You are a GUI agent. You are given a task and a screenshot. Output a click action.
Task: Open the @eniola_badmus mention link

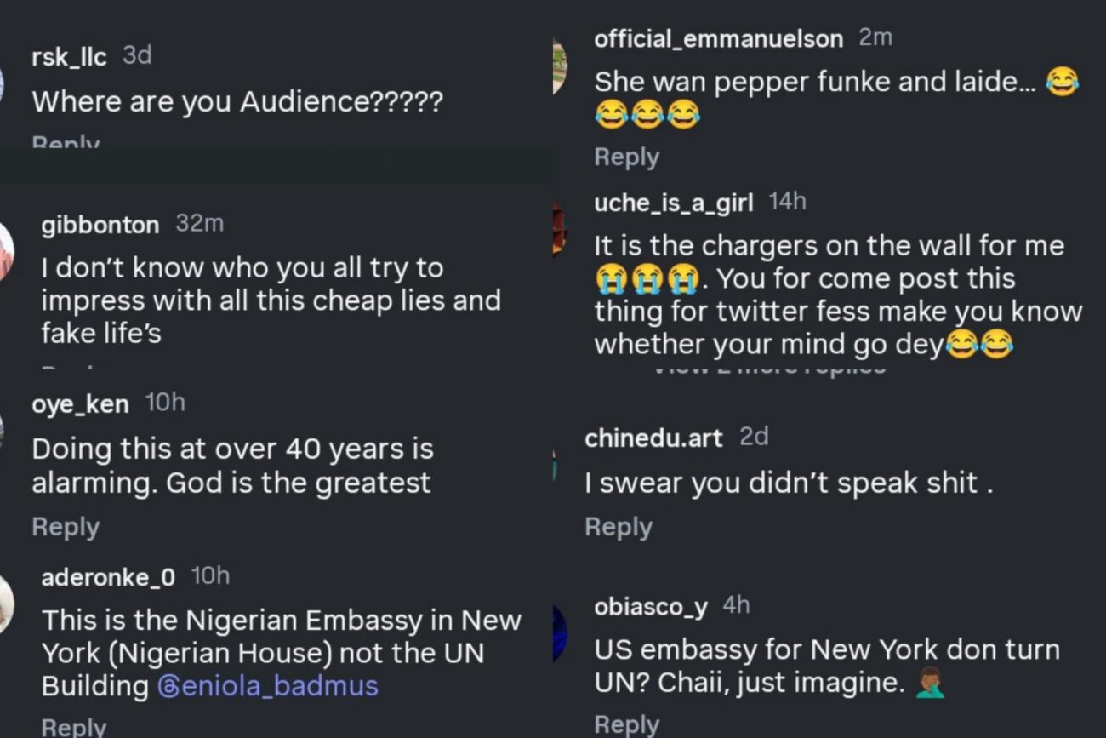pyautogui.click(x=267, y=686)
